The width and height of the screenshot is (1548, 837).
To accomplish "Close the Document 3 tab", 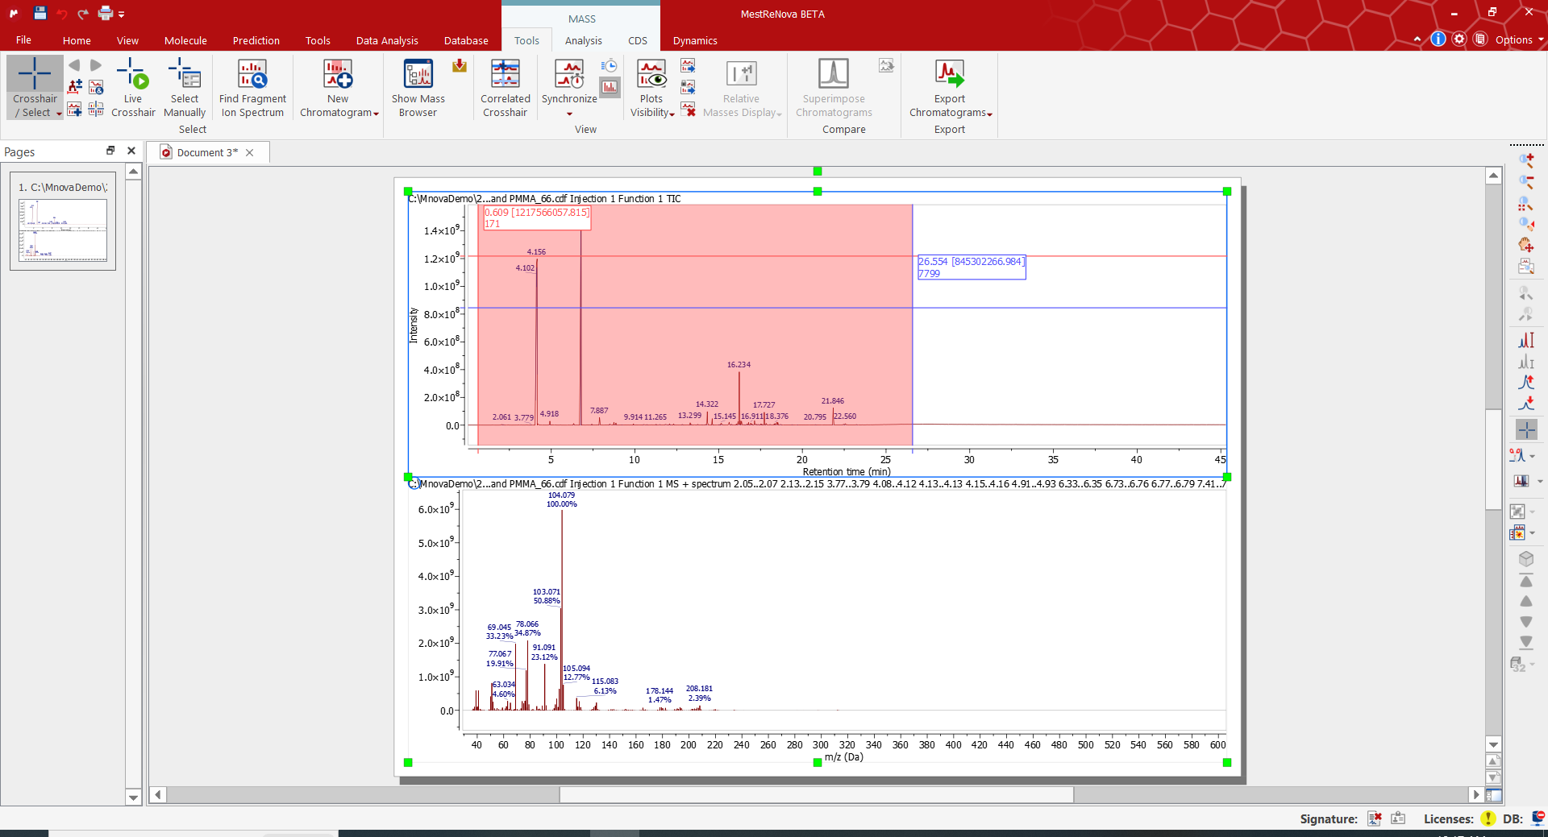I will 250,152.
